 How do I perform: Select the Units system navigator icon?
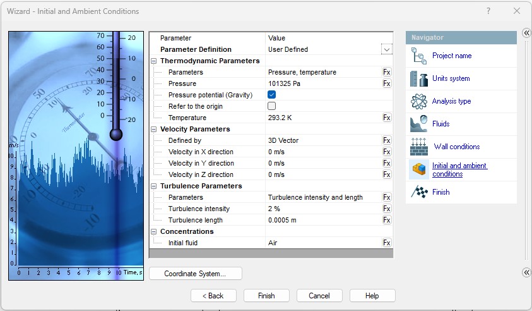(x=419, y=79)
